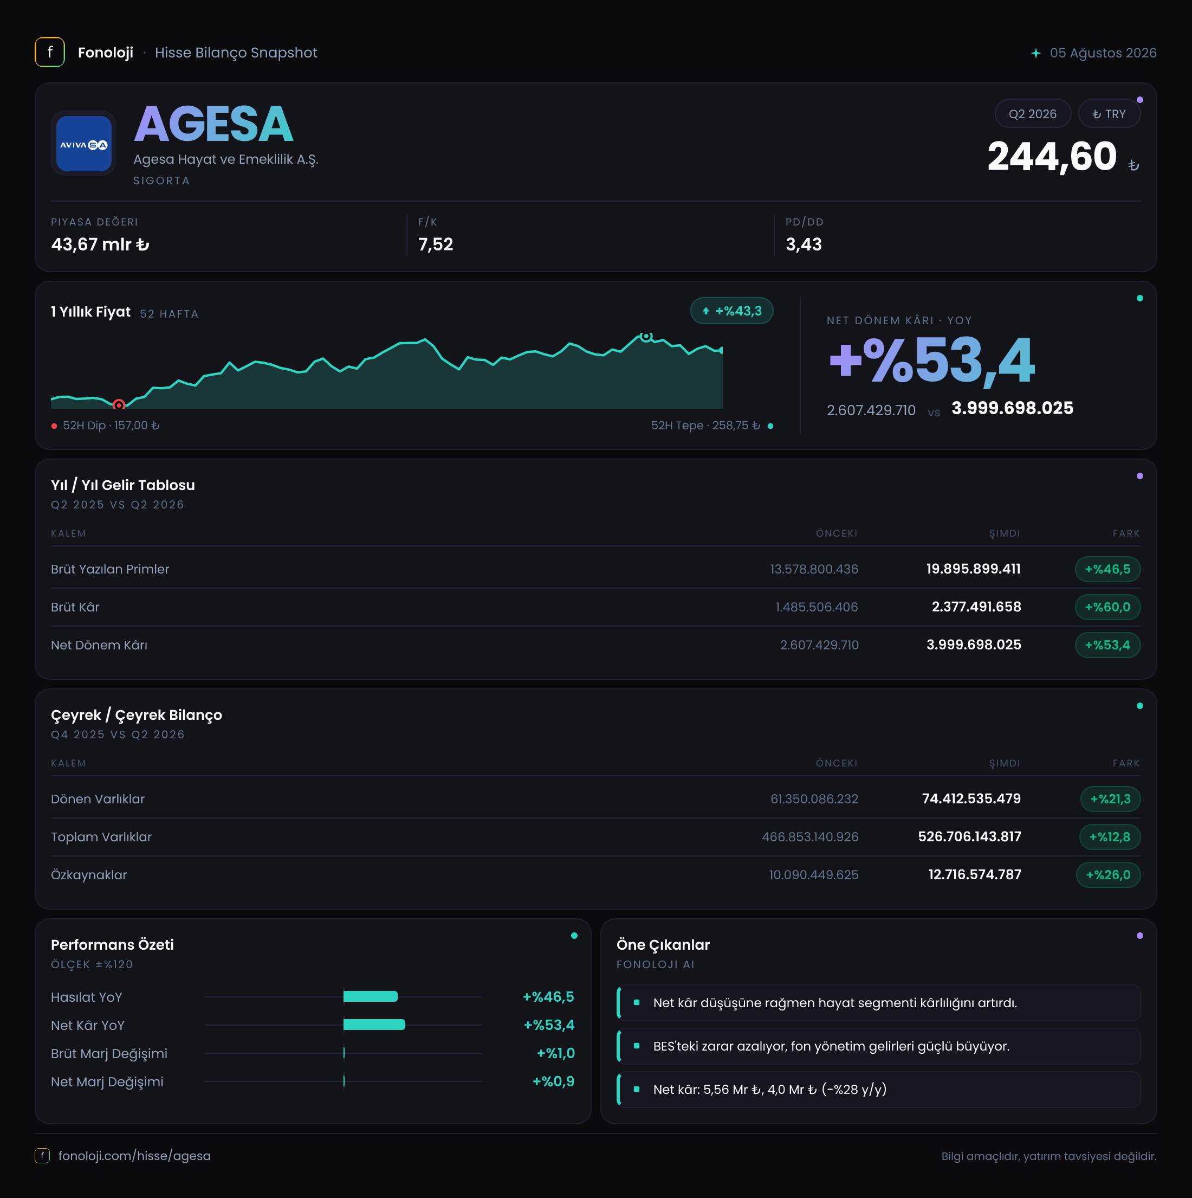Select the TRY currency pill
Viewport: 1192px width, 1198px height.
click(1109, 113)
